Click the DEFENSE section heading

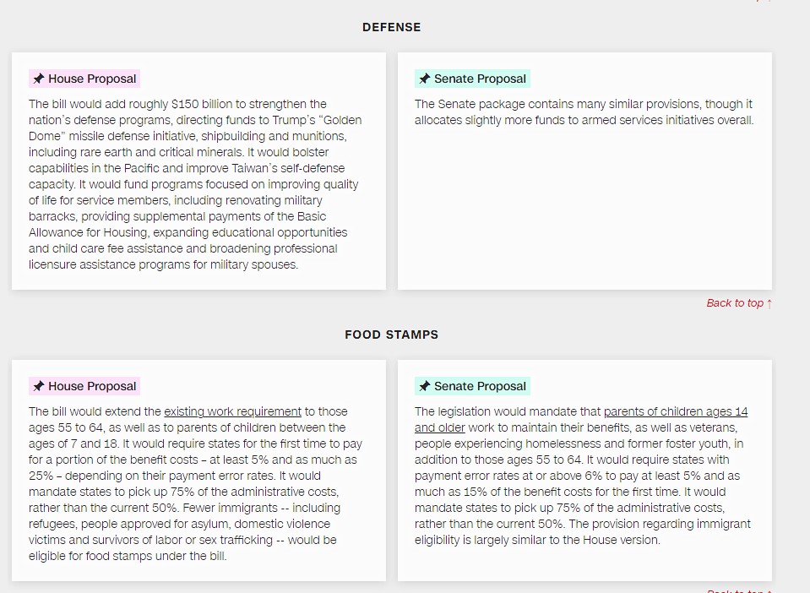click(x=391, y=28)
